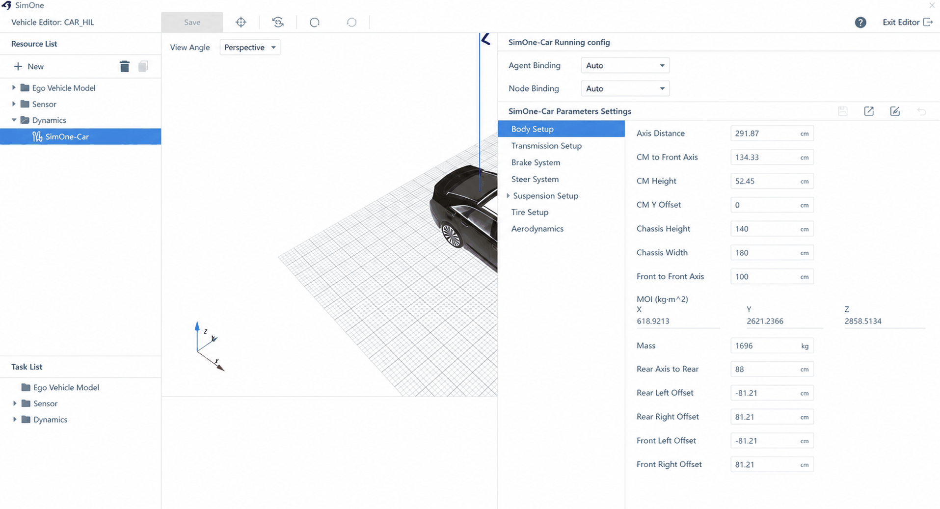Open the Agent Binding dropdown

pos(625,65)
